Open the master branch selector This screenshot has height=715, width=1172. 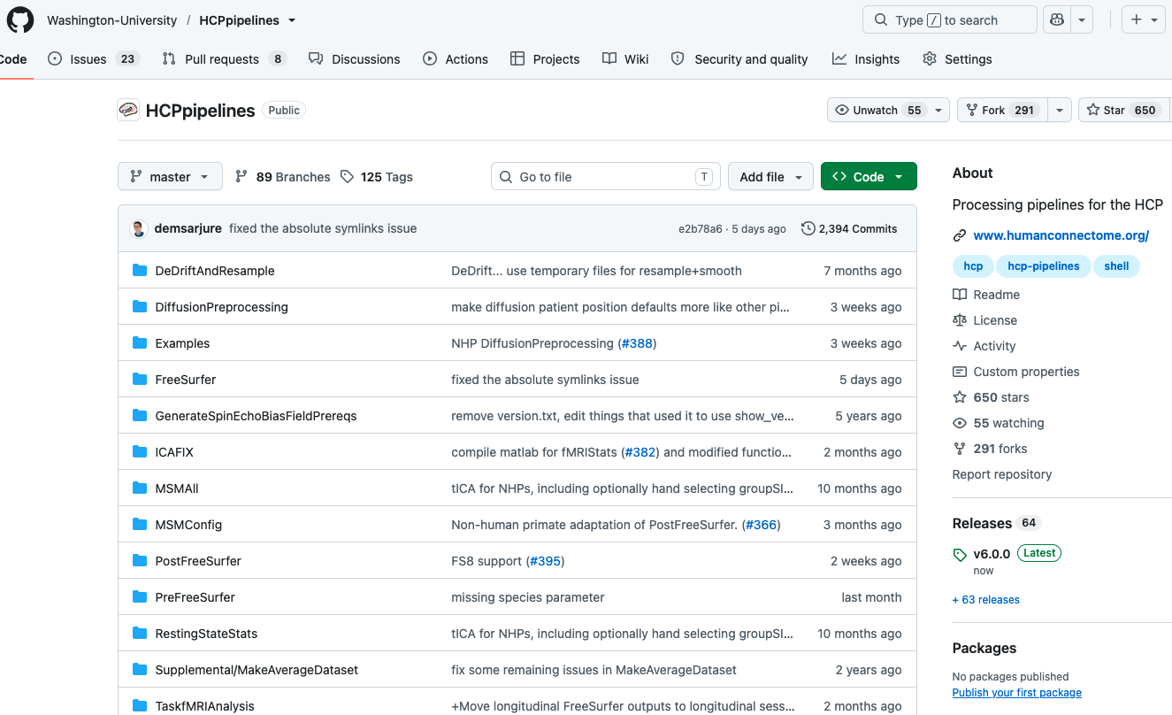click(170, 176)
